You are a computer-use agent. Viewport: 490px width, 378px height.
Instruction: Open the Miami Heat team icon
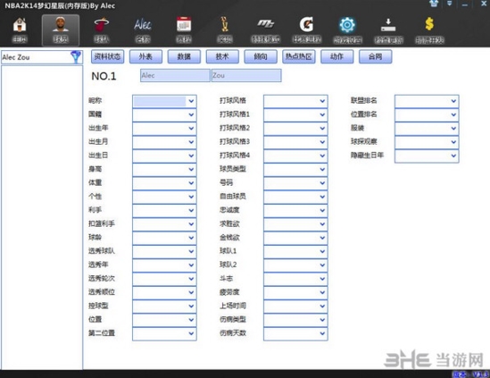pyautogui.click(x=102, y=25)
